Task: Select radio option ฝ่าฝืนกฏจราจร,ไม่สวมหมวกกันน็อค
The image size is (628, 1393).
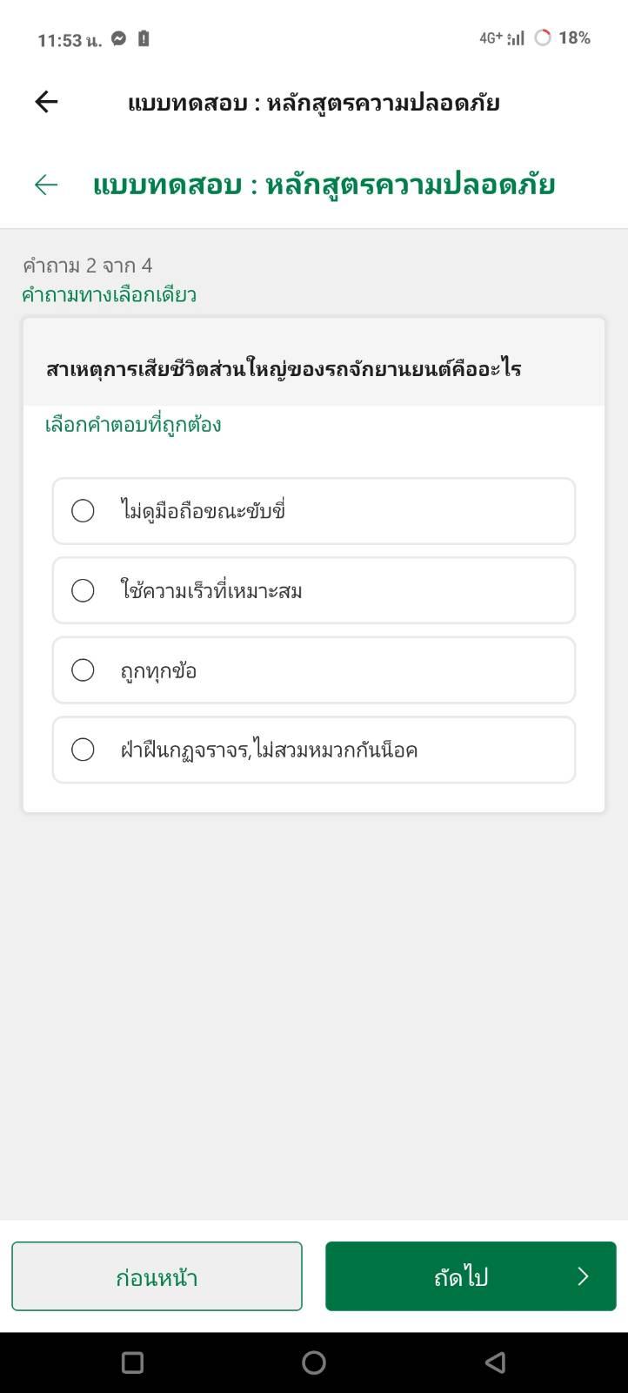Action: coord(314,750)
